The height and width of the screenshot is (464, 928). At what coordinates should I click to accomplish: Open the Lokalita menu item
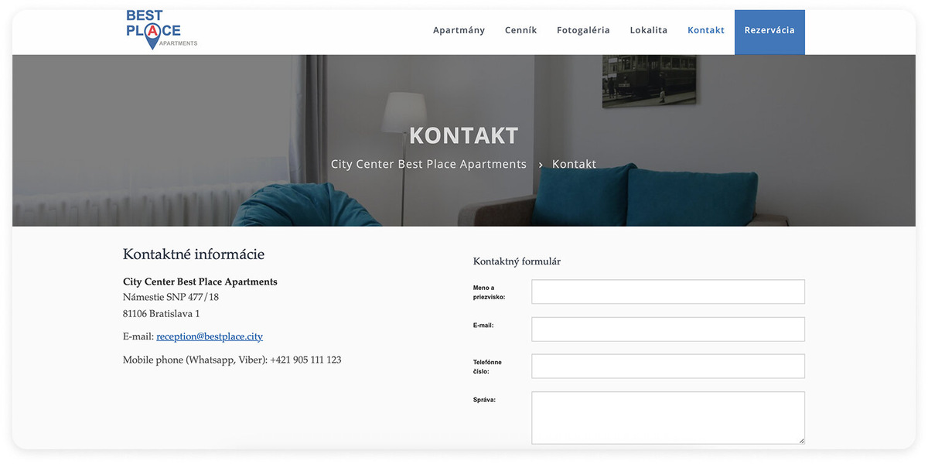pos(649,30)
